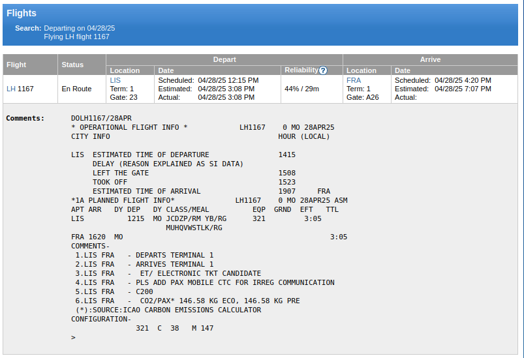Click ESTIMATED TIME OF DEPARTURE line

[x=183, y=155]
